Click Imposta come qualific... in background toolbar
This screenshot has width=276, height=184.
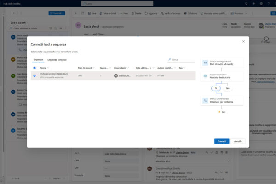pos(213,13)
